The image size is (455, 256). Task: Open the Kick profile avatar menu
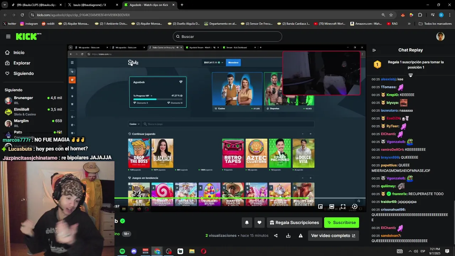440,37
